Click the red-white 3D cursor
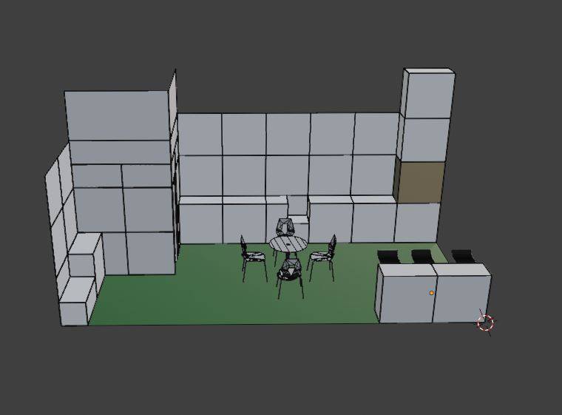 tap(485, 323)
